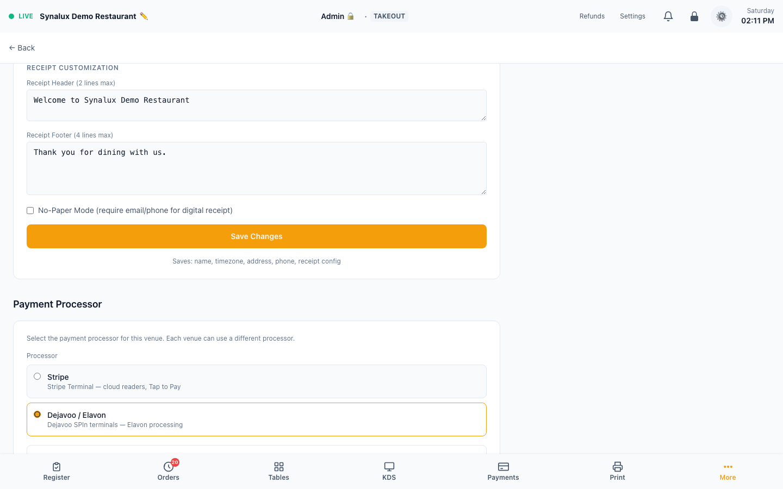The image size is (783, 489).
Task: Click the Save Changes button
Action: 257,236
